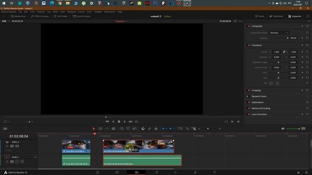This screenshot has width=312, height=175.
Task: Open the Sound Library panel
Action: 81,16
